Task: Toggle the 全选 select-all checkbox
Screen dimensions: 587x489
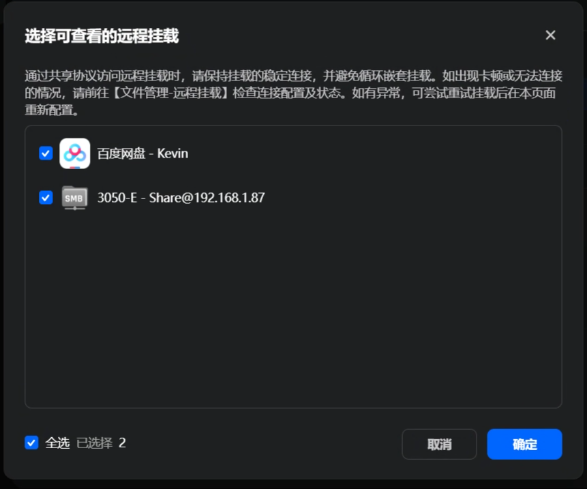Action: coord(31,443)
